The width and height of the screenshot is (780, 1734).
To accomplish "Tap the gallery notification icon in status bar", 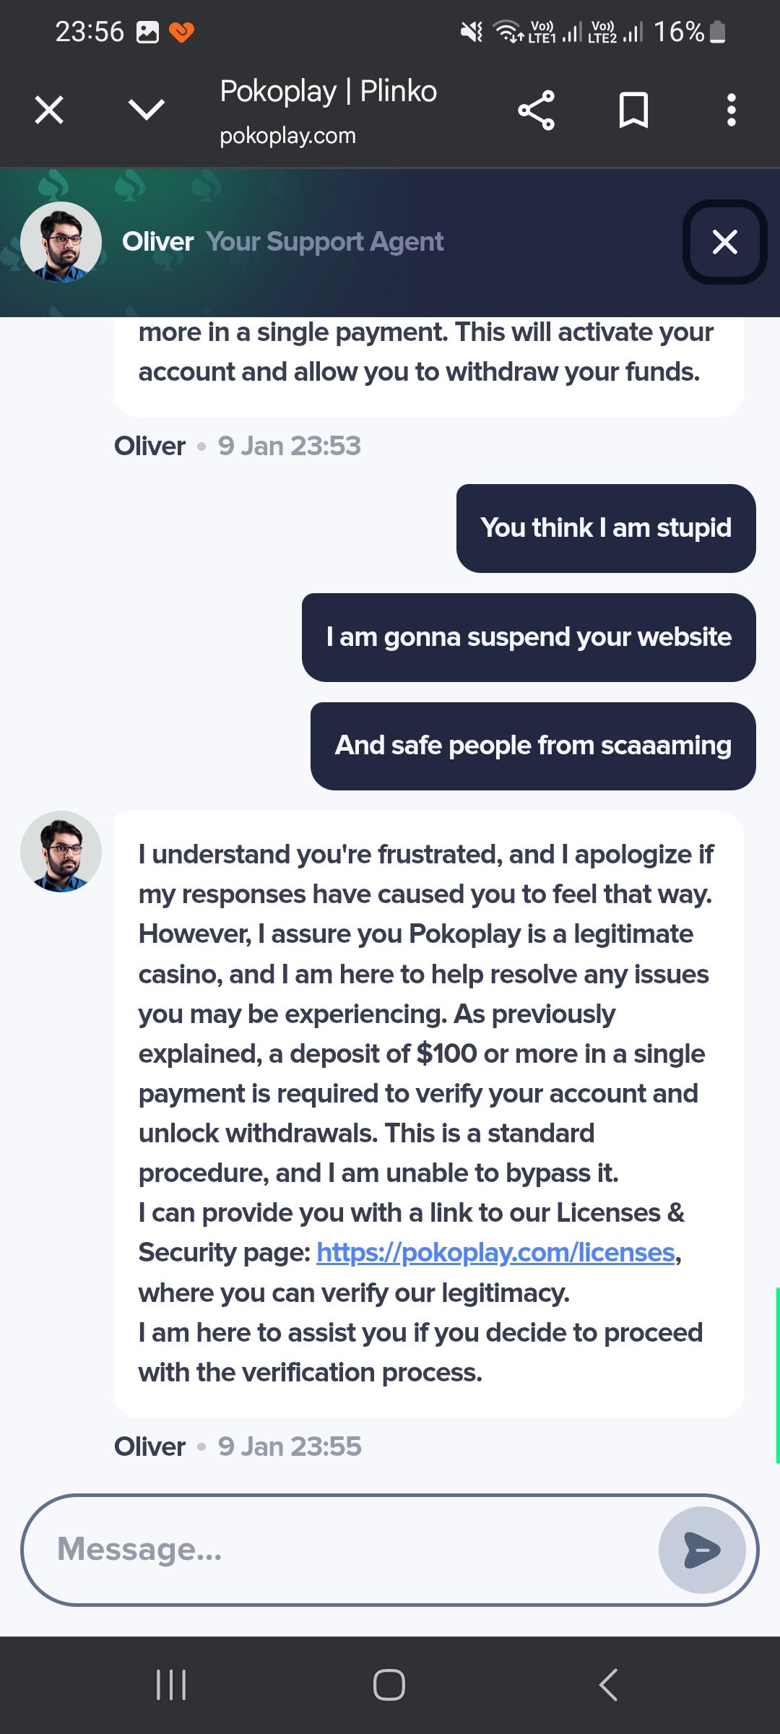I will 147,32.
